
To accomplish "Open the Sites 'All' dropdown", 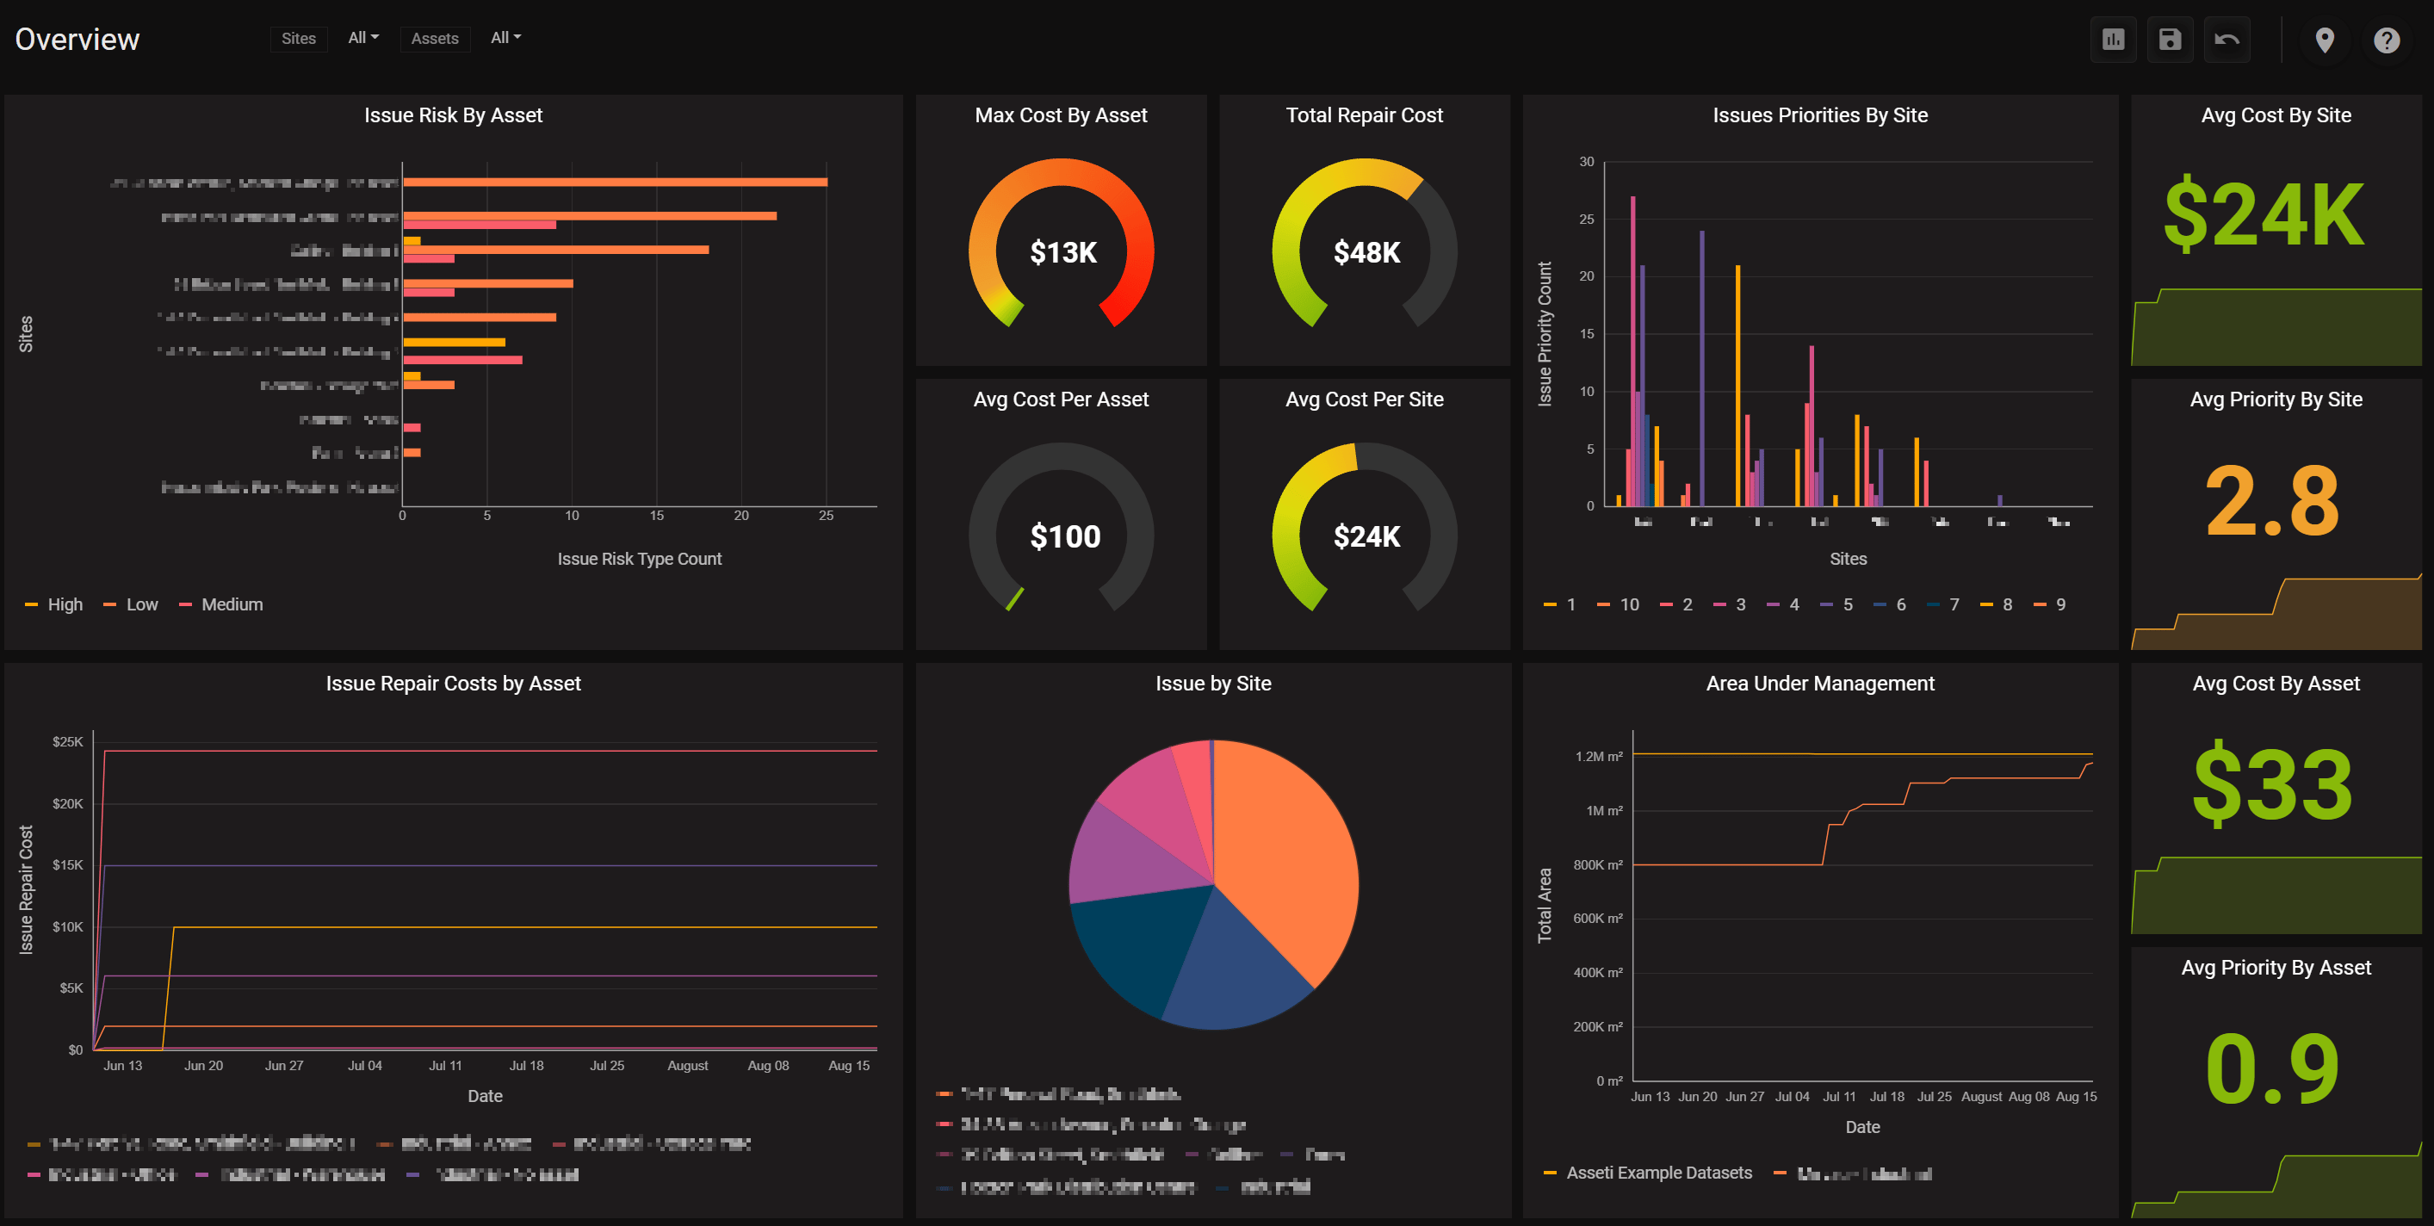I will click(362, 38).
